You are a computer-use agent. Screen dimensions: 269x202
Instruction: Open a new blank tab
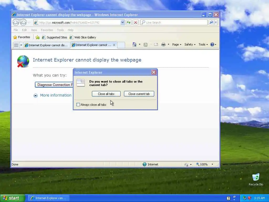[x=121, y=45]
